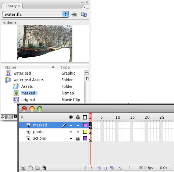Viewport: 174px width, 172px height.
Task: Sort library by the Type column header
Action: (72, 67)
